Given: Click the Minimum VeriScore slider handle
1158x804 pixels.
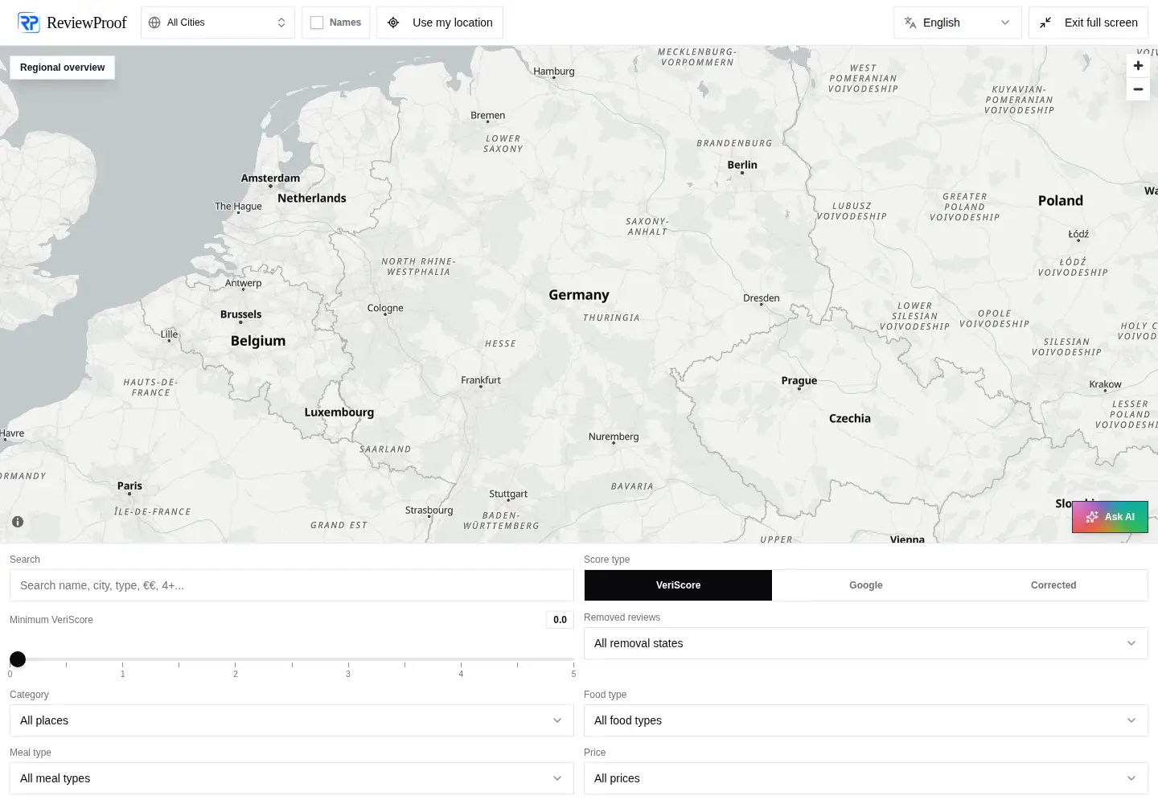Looking at the screenshot, I should [18, 659].
